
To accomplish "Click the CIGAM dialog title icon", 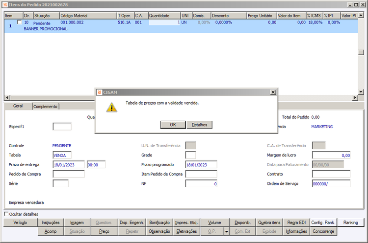I will [x=100, y=92].
